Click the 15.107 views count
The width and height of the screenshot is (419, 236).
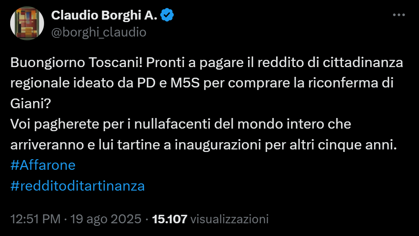pyautogui.click(x=170, y=219)
